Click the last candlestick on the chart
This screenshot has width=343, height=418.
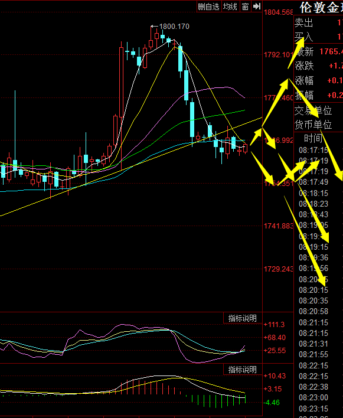click(x=245, y=148)
